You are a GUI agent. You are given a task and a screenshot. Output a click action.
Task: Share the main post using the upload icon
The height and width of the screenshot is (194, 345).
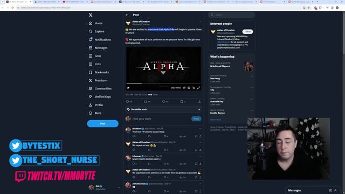[x=199, y=102]
